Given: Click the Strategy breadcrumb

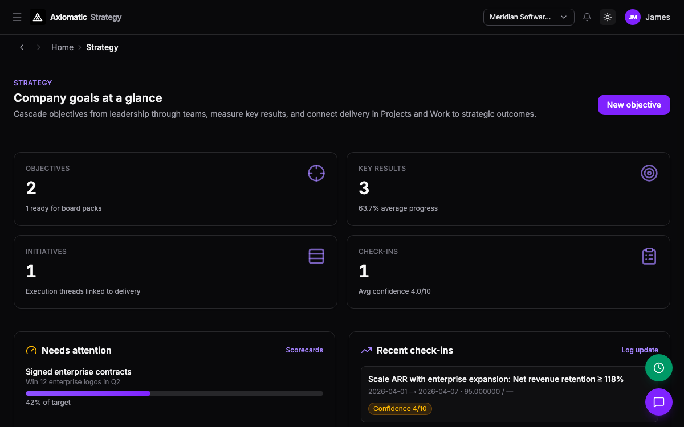Looking at the screenshot, I should 102,47.
